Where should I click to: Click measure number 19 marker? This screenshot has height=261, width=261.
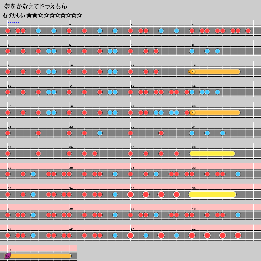point(132,107)
